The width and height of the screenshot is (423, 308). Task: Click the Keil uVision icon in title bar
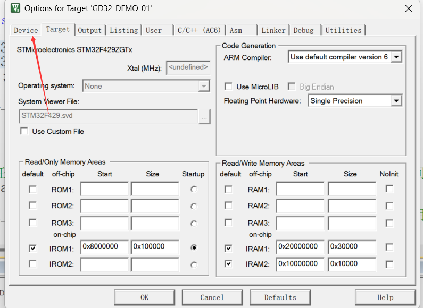(15, 8)
